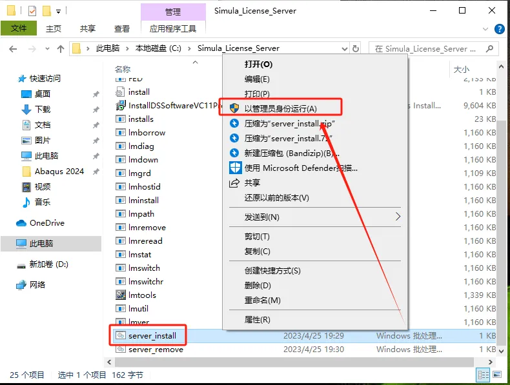The width and height of the screenshot is (510, 385).
Task: Choose 属性(R) at menu bottom
Action: (258, 320)
